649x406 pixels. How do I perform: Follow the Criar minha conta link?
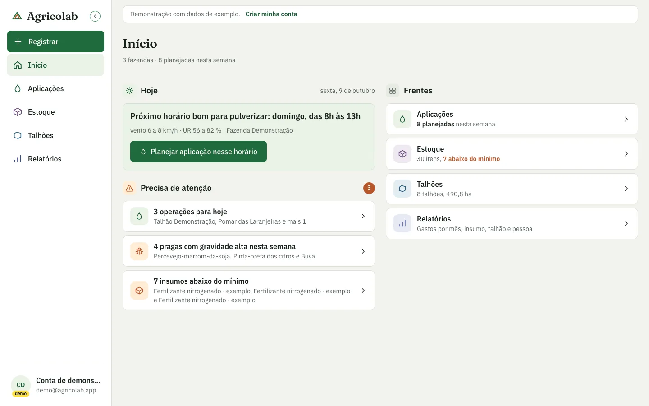[271, 14]
